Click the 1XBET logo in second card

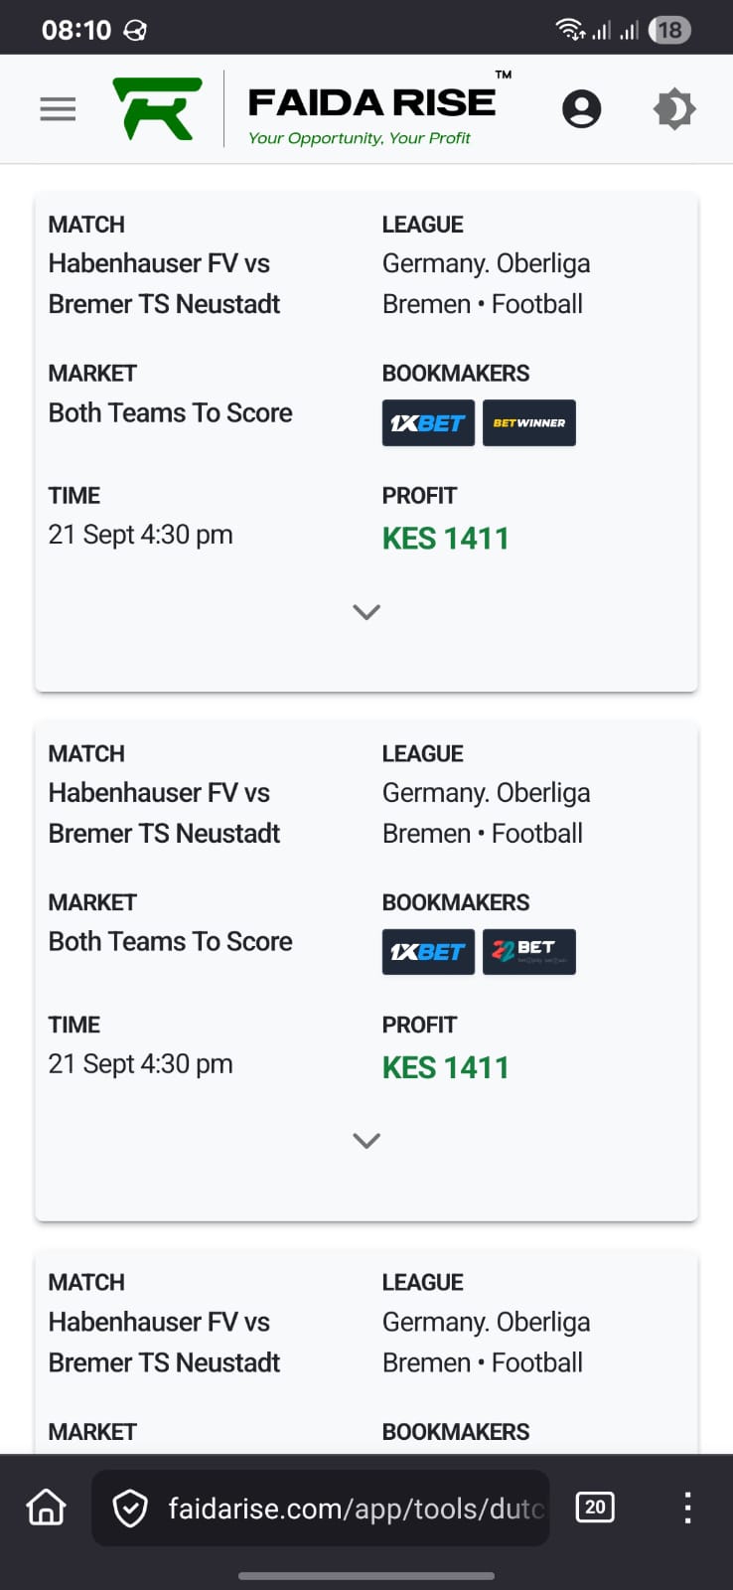tap(428, 952)
